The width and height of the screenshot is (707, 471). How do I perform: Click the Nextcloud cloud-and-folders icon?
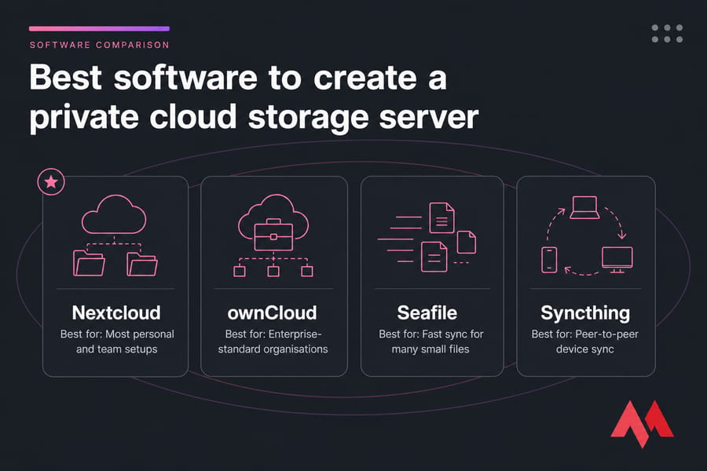pyautogui.click(x=115, y=235)
